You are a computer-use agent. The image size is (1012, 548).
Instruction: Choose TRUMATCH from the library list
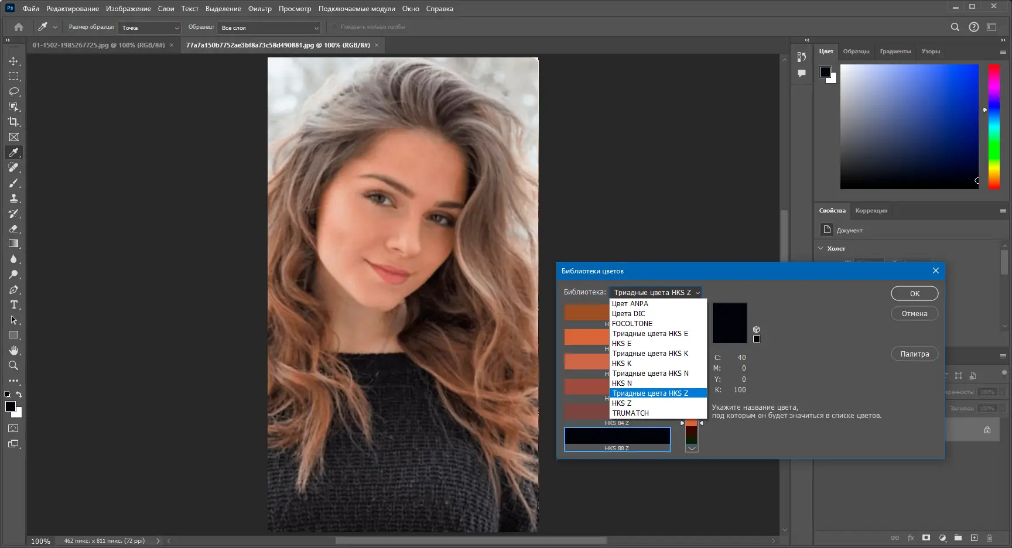tap(630, 413)
